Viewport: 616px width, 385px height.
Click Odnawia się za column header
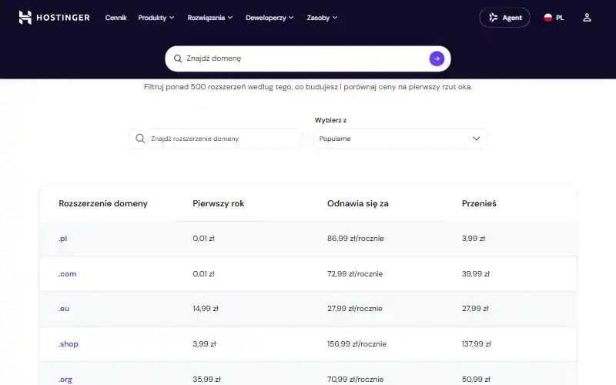point(358,203)
